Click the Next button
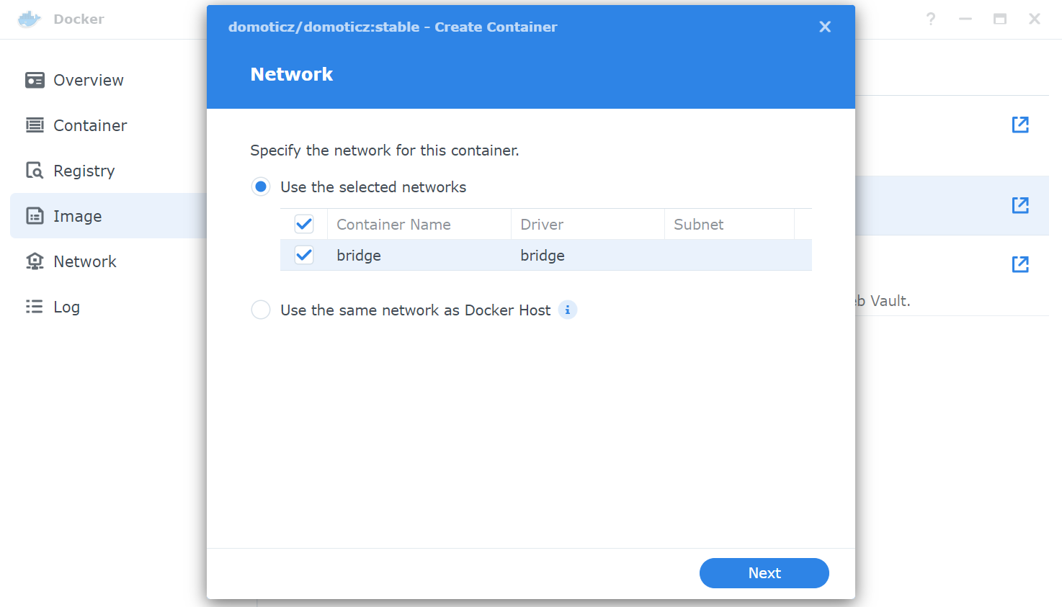Viewport: 1062px width, 607px height. coord(764,573)
